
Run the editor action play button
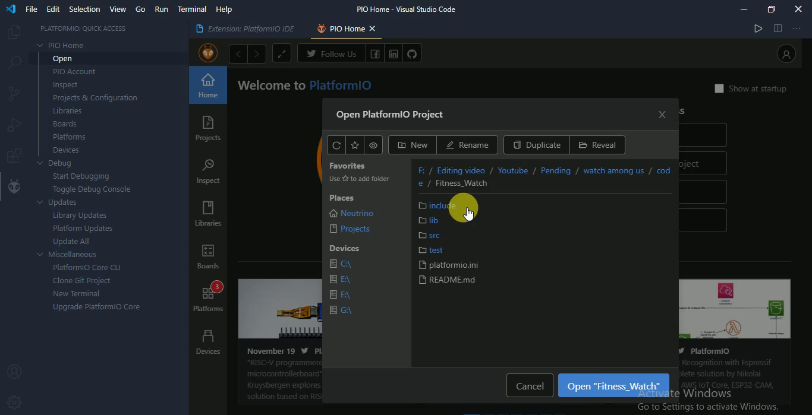[758, 28]
